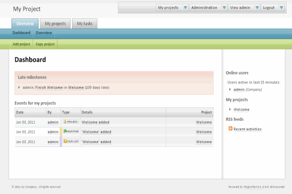Click the Project type icon in events table

71,122
